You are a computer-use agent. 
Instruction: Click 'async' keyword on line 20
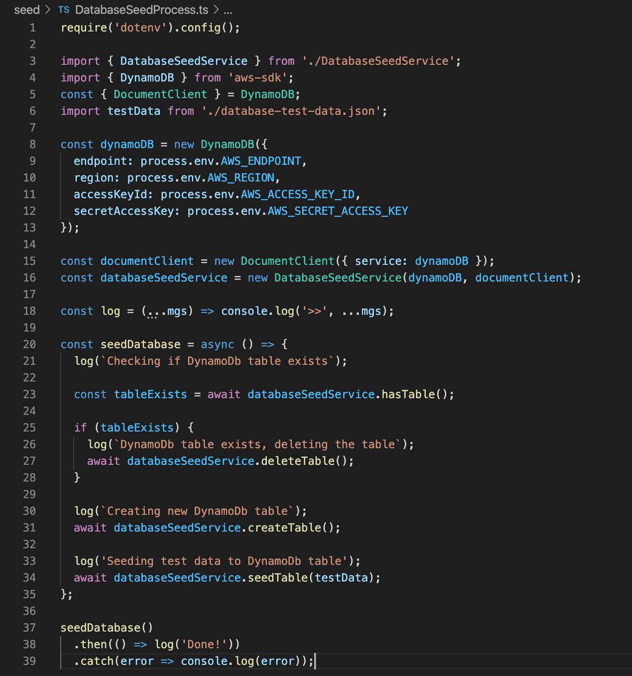click(217, 344)
